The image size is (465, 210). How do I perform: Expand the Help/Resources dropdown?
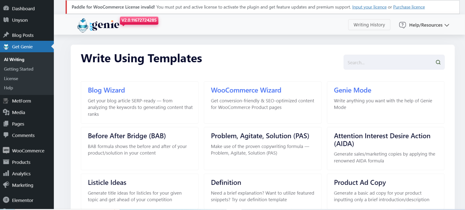pyautogui.click(x=424, y=25)
